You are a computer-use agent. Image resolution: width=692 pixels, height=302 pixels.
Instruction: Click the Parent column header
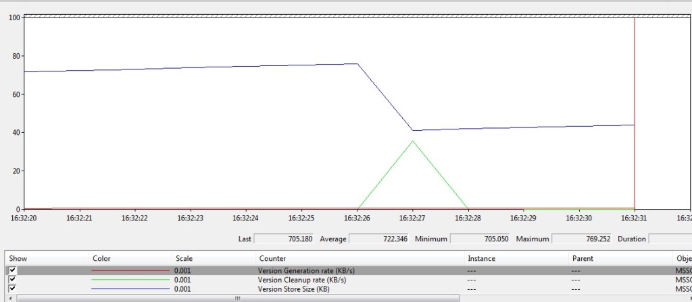click(x=583, y=258)
